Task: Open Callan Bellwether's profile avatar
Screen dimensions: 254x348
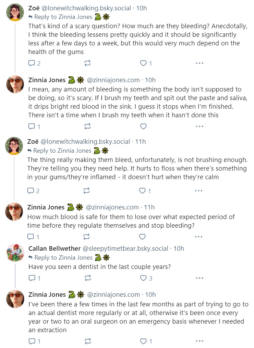Action: (x=15, y=253)
